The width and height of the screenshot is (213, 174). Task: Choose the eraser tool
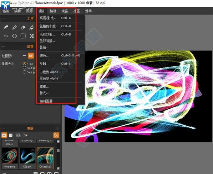pyautogui.click(x=23, y=28)
